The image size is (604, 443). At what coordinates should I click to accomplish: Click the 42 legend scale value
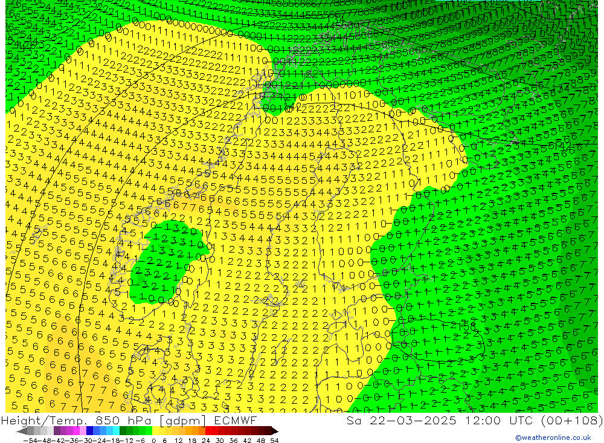coord(247,441)
